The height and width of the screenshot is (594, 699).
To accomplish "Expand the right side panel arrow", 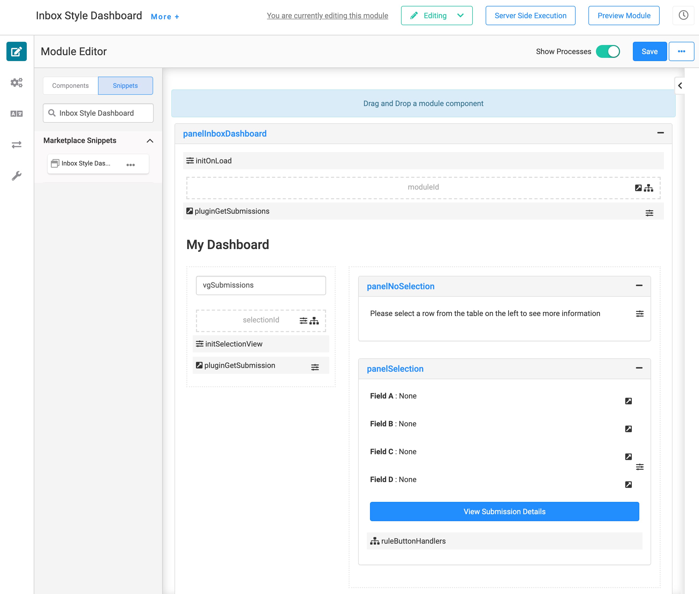I will (679, 85).
